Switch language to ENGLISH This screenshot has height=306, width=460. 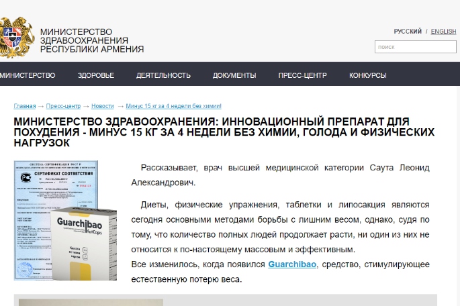click(x=443, y=32)
